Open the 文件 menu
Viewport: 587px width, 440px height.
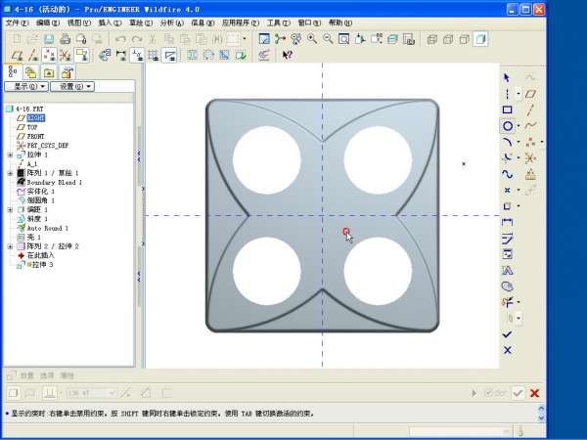click(17, 22)
